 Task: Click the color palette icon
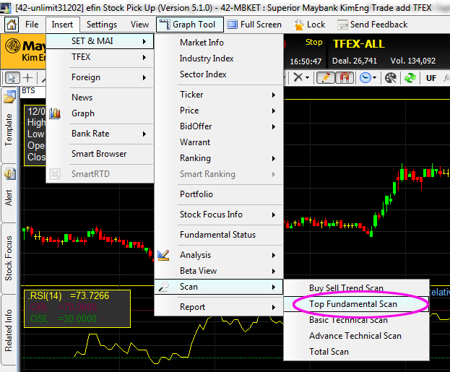point(391,77)
